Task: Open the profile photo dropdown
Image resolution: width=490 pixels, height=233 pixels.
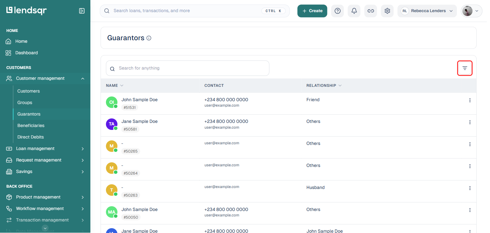Action: pyautogui.click(x=471, y=11)
